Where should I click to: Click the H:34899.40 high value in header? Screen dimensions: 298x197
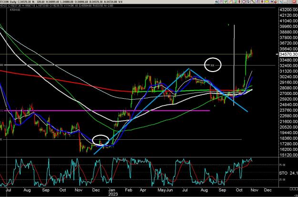[x=53, y=2]
